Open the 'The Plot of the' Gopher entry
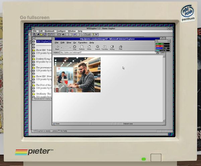 [x=44, y=85]
